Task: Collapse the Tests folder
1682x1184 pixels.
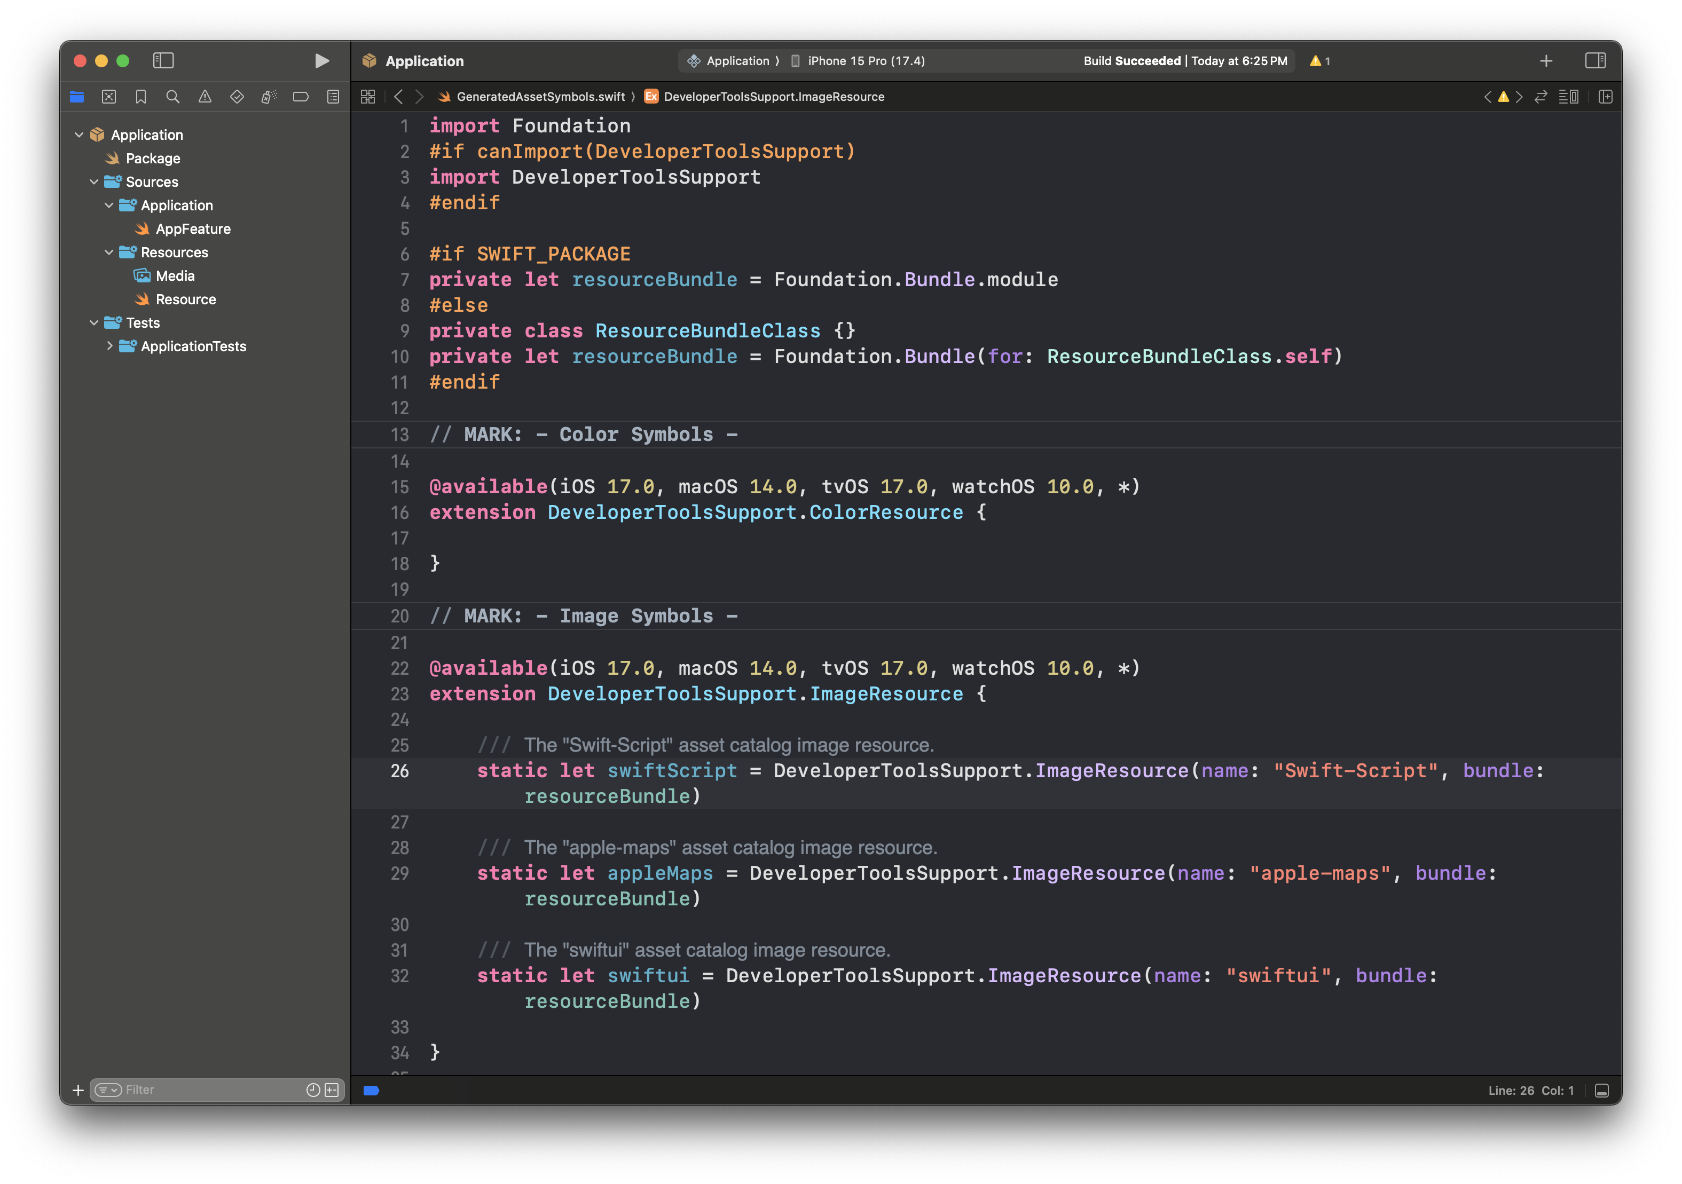Action: pyautogui.click(x=94, y=322)
